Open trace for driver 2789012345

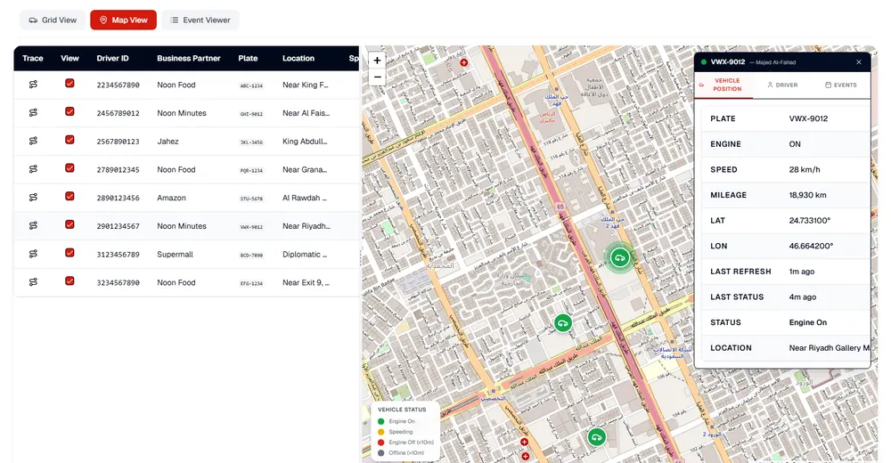(x=33, y=168)
